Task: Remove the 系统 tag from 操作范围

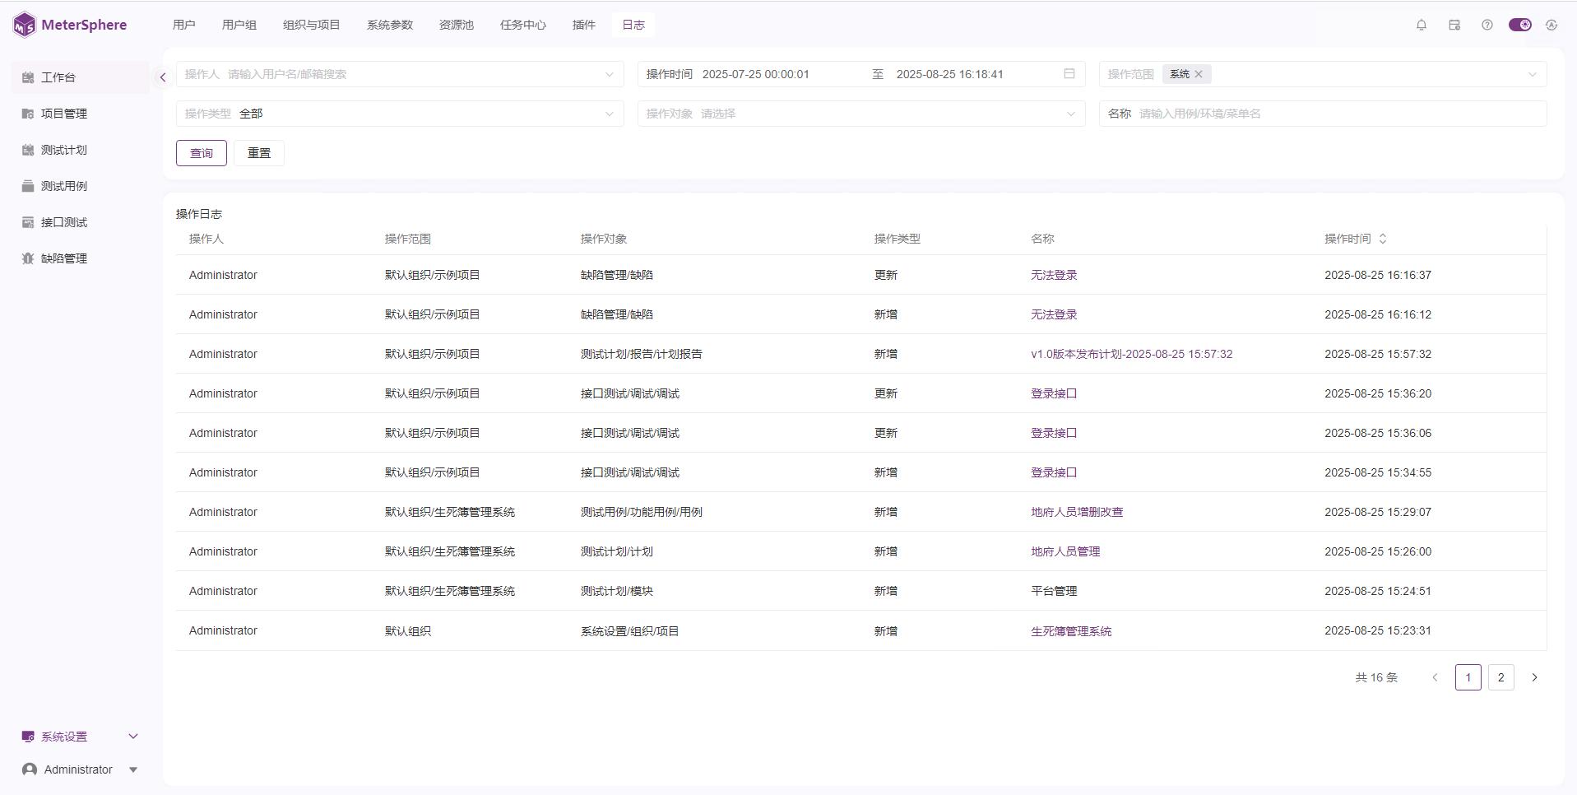Action: 1199,74
